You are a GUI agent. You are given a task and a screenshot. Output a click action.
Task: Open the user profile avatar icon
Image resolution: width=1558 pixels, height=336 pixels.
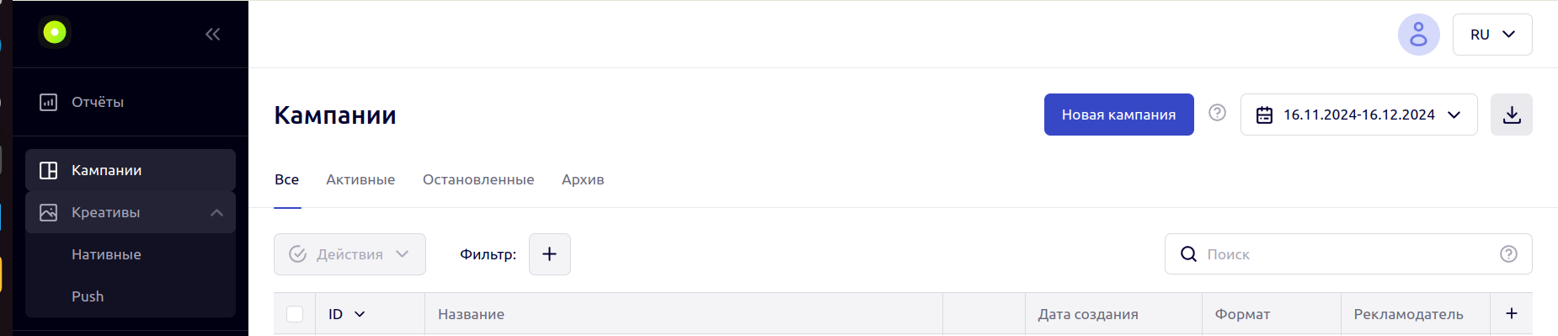click(1419, 35)
